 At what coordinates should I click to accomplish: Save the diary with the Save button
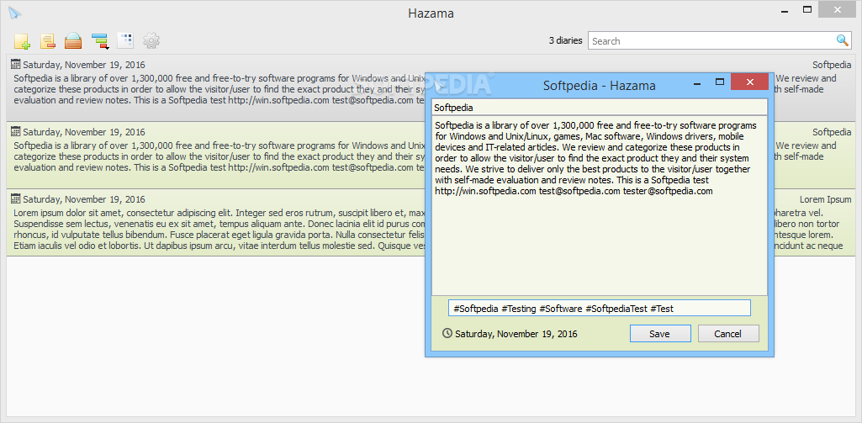(x=659, y=334)
